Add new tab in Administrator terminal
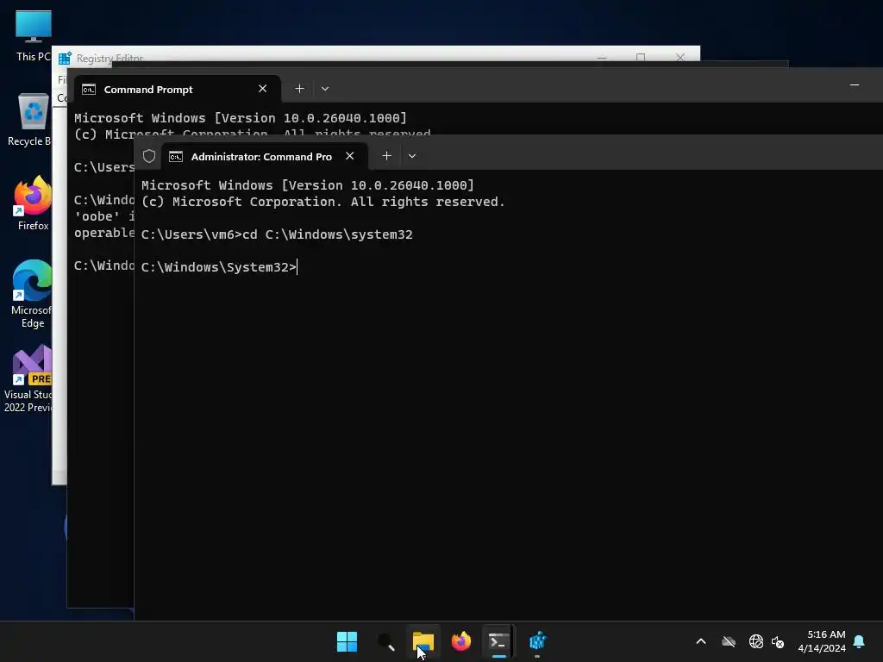Screen dimensions: 883x662 pyautogui.click(x=386, y=156)
